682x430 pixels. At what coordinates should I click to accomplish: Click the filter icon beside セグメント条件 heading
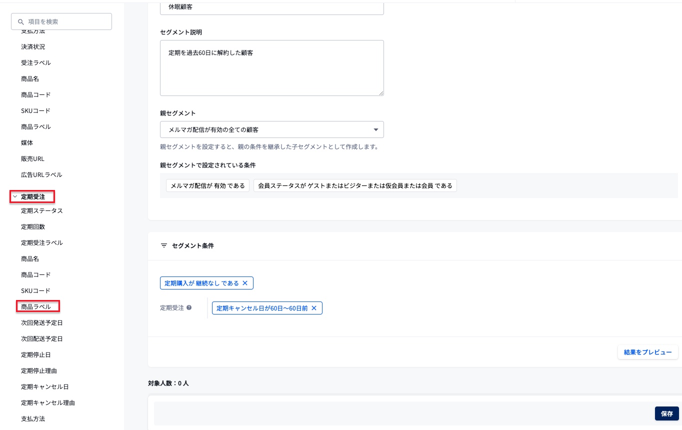tap(164, 245)
